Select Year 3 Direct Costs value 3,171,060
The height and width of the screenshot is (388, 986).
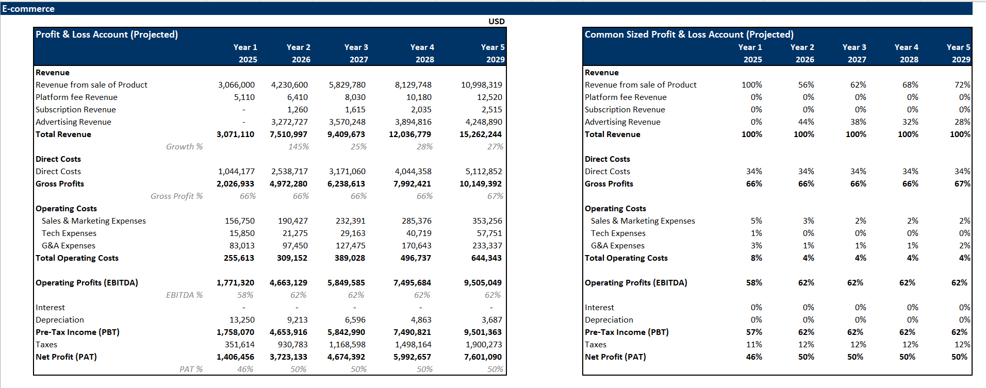[x=347, y=172]
